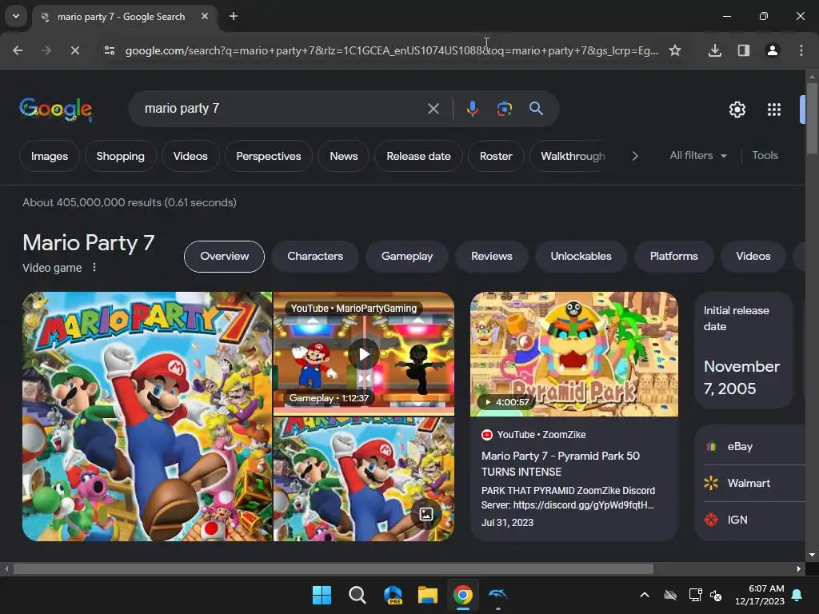
Task: Close the mario party 7 tab
Action: click(205, 16)
